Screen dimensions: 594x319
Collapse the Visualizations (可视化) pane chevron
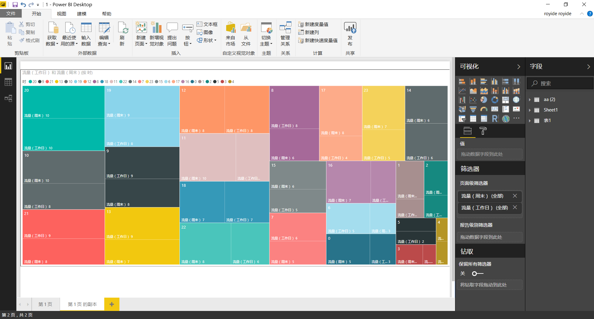tap(519, 67)
